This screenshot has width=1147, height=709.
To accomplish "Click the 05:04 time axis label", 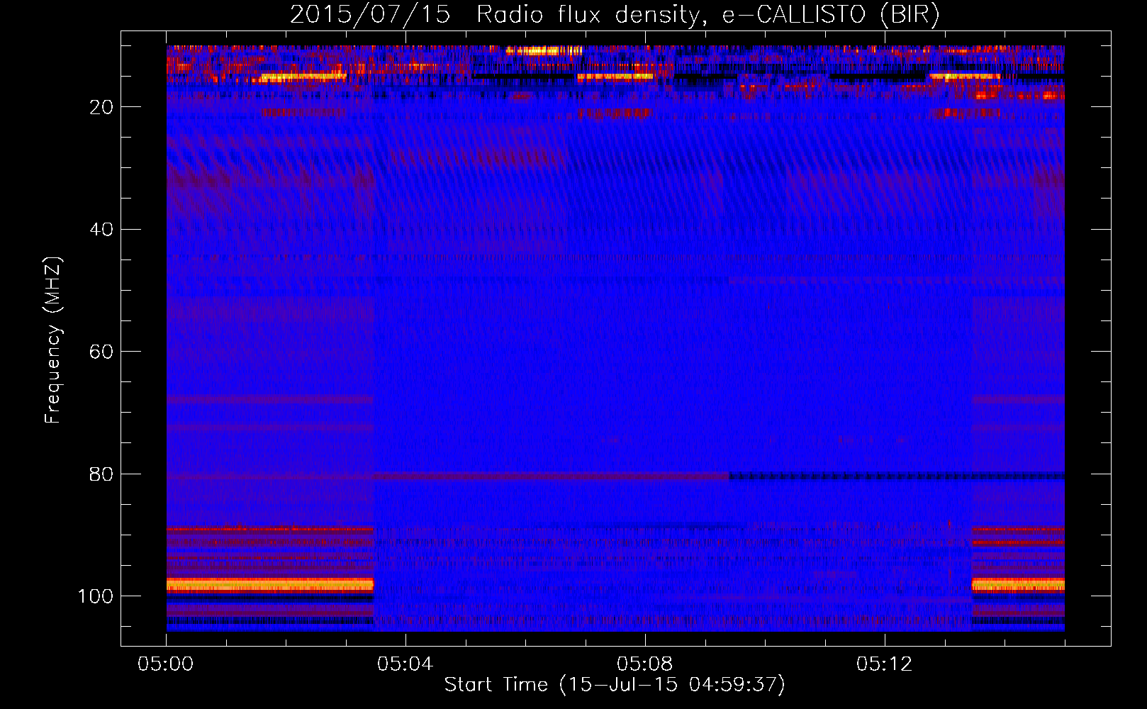I will [x=405, y=664].
